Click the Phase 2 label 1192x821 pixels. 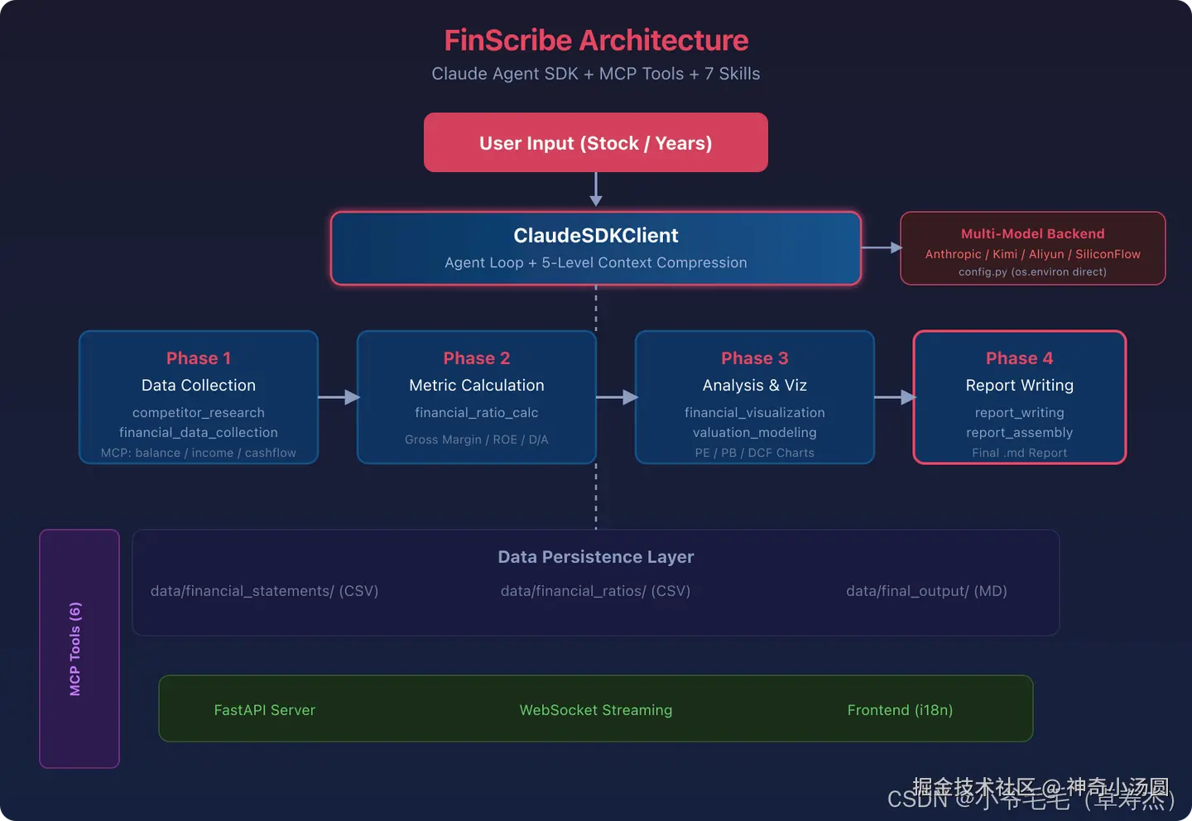pos(477,358)
